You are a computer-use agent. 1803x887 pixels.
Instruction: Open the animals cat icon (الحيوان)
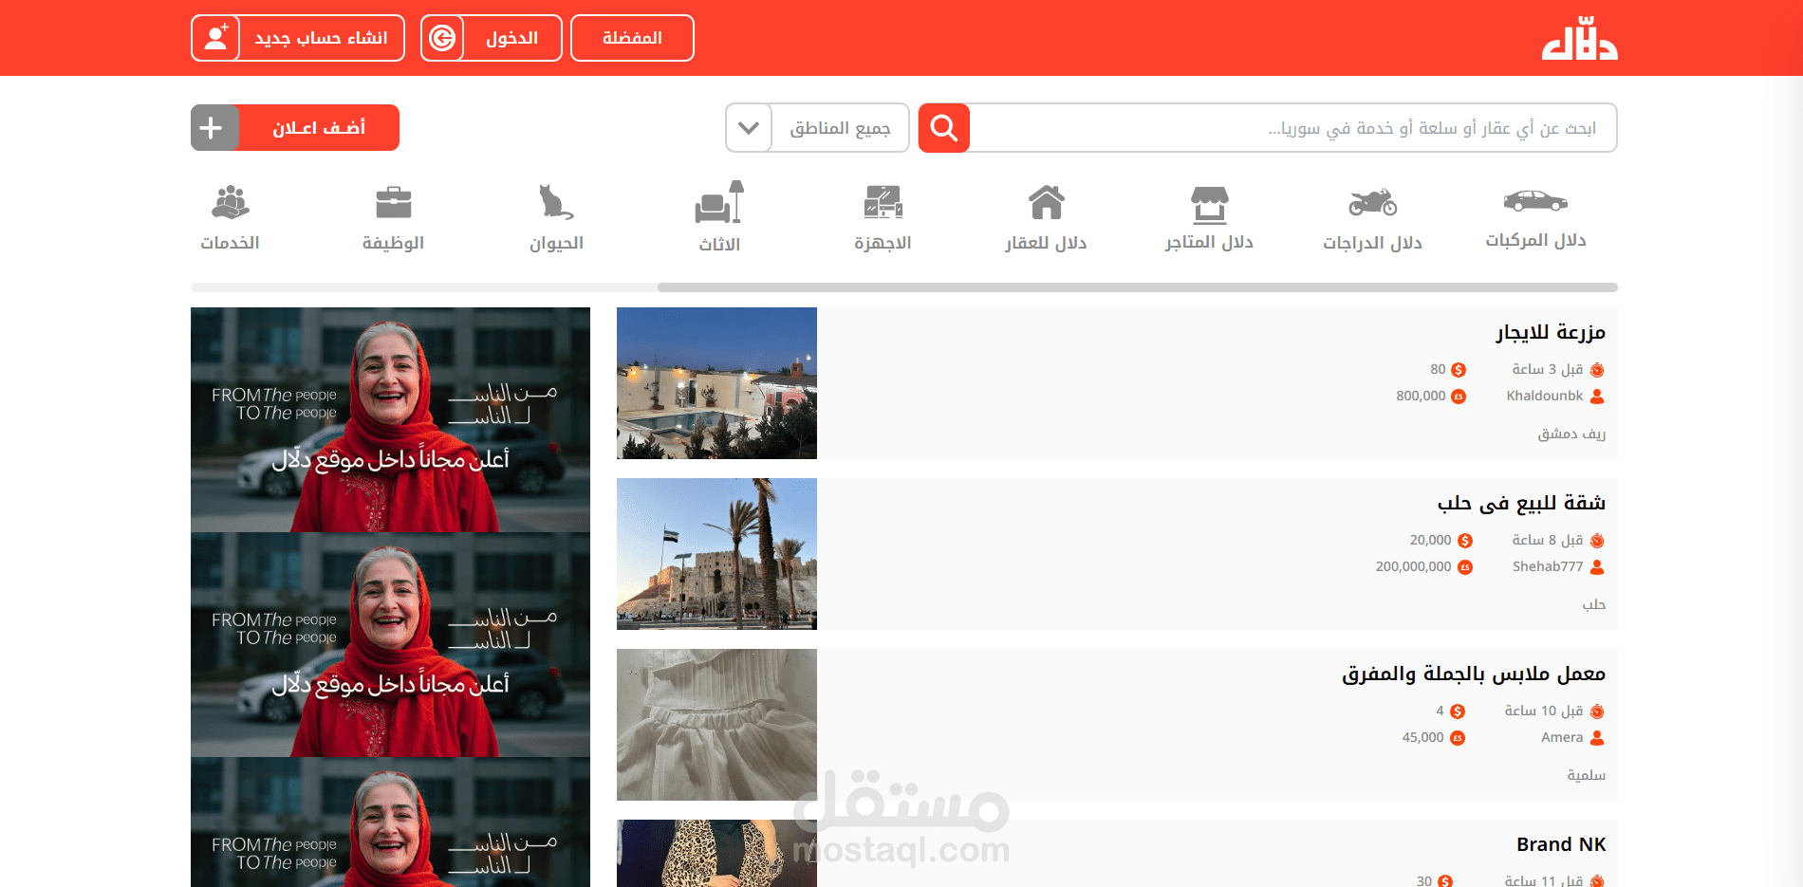556,202
